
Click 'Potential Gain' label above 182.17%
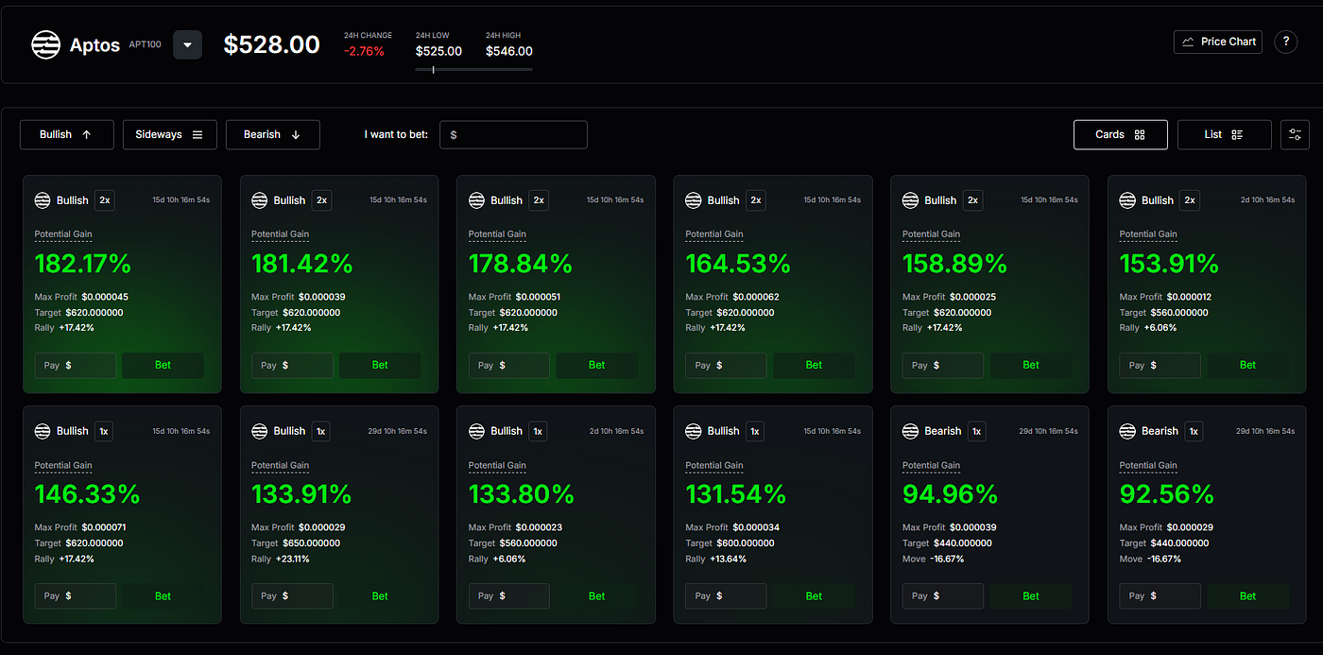63,234
